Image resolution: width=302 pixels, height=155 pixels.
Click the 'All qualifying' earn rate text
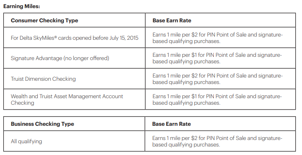[217, 141]
